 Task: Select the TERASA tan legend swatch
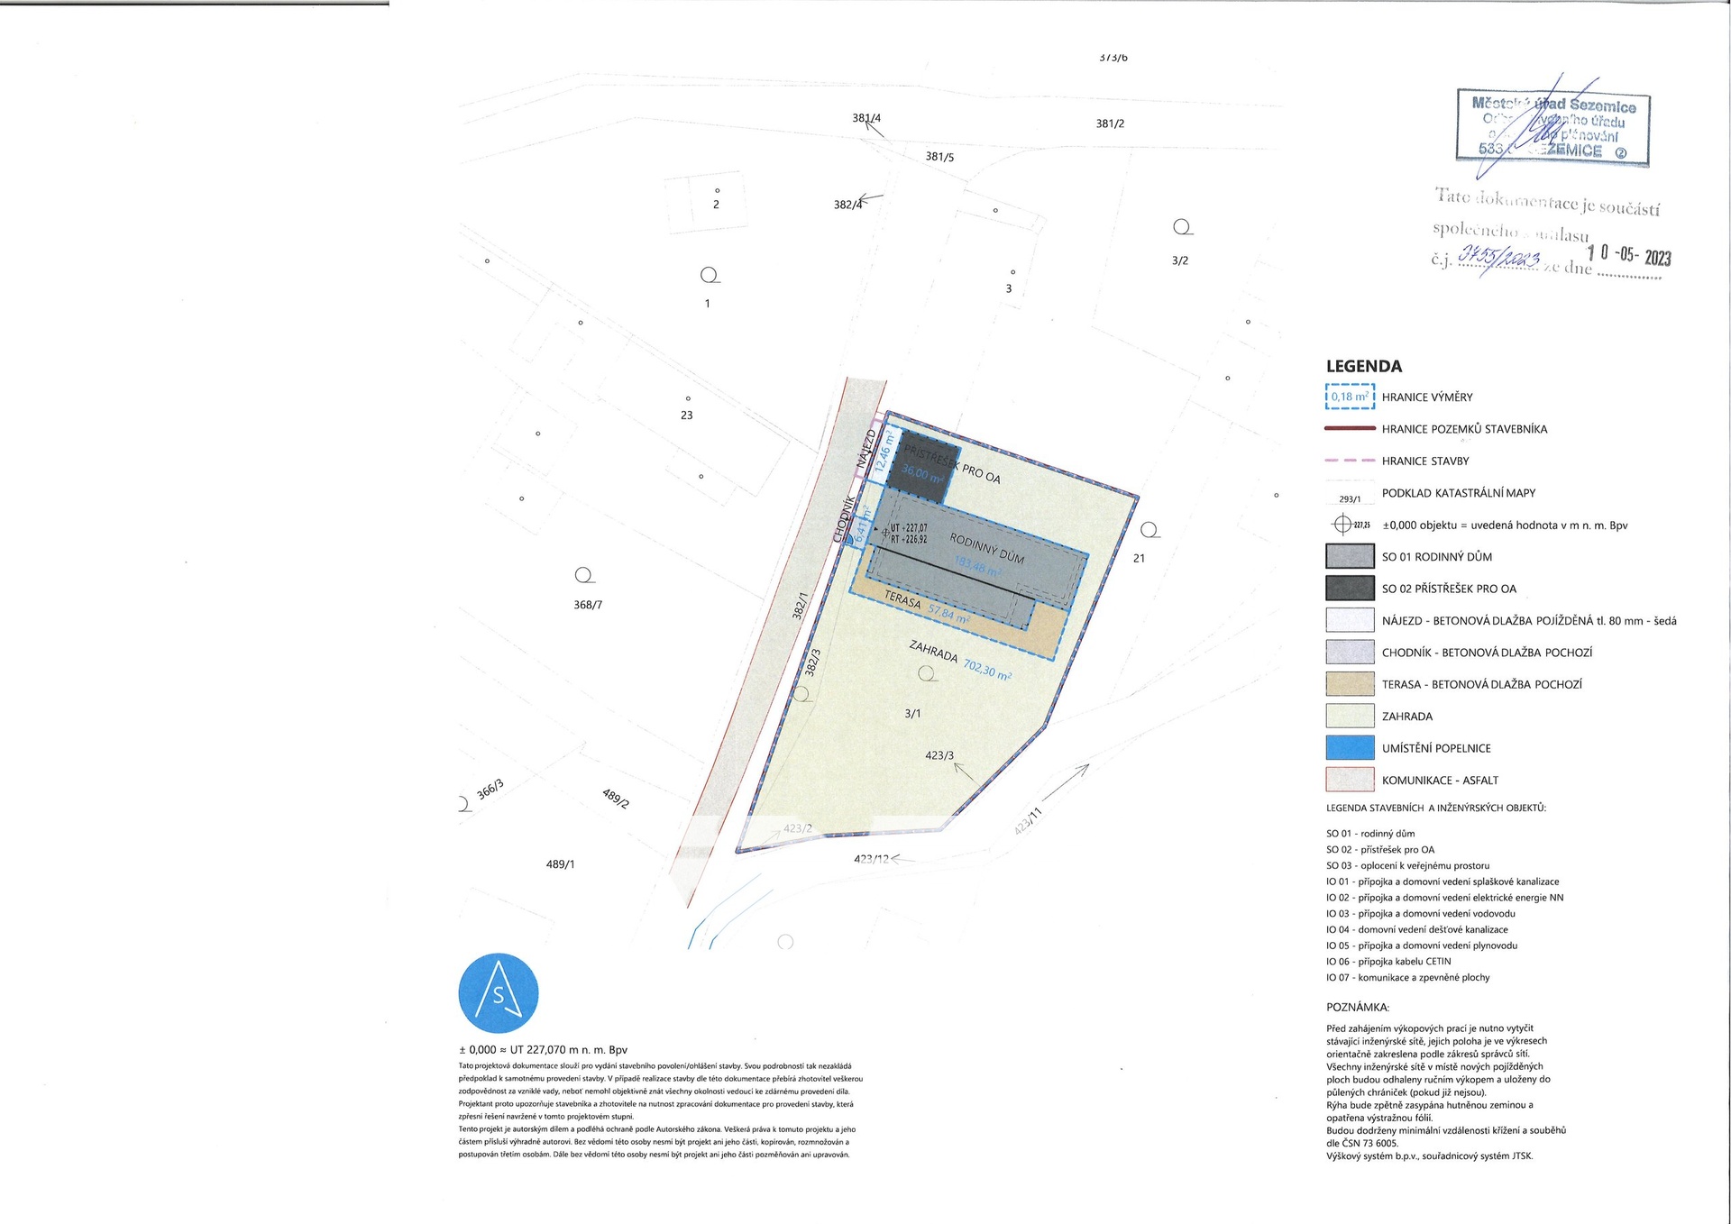(1350, 684)
